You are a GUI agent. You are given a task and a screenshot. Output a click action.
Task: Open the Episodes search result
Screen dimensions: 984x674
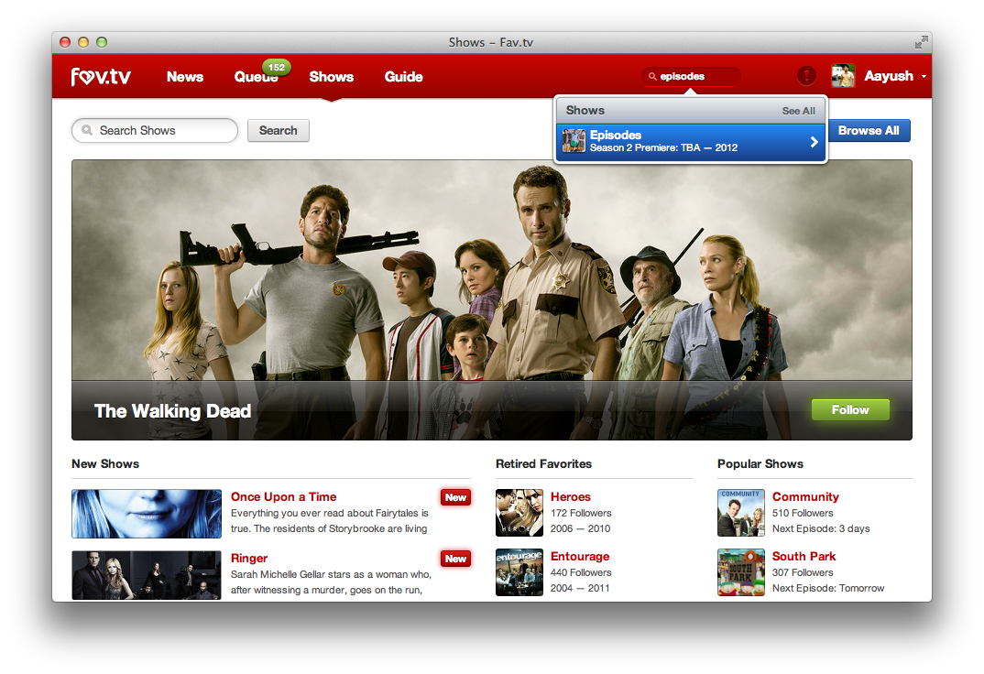point(690,142)
